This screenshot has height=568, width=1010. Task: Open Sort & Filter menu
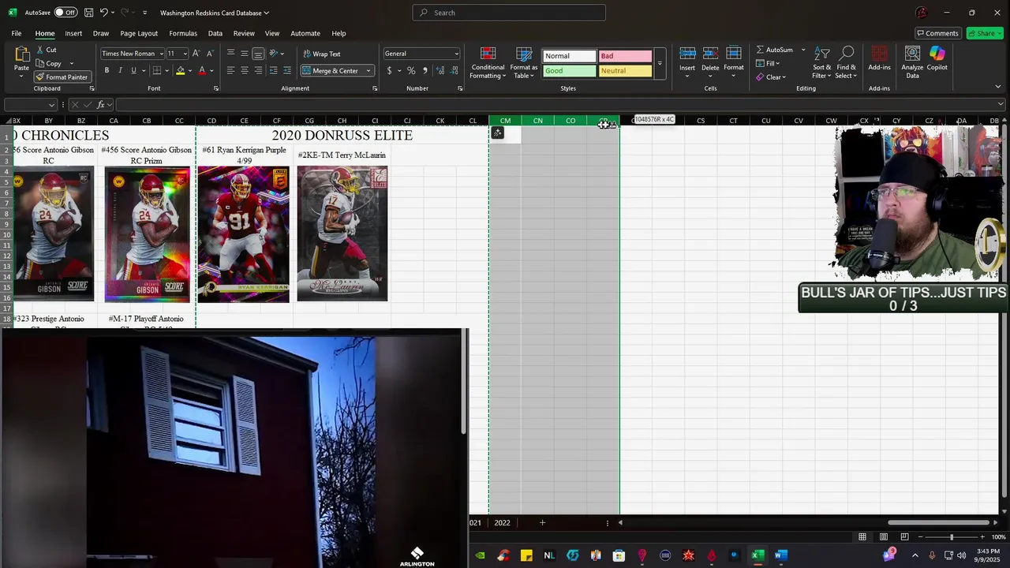[x=821, y=62]
